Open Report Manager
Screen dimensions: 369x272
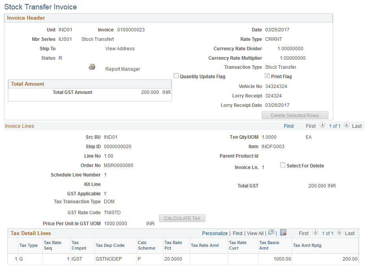122,69
